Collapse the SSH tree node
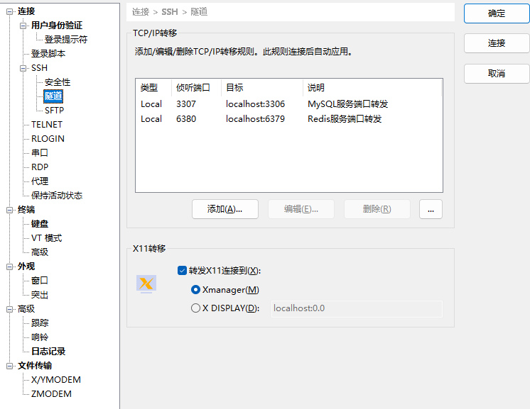Viewport: 530px width, 409px height. [23, 68]
